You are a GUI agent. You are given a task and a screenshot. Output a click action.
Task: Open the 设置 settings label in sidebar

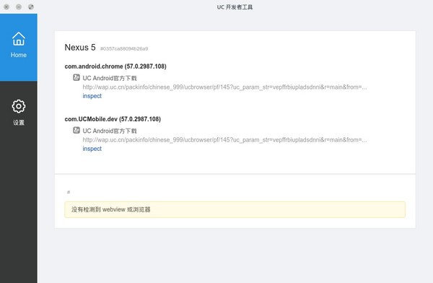[19, 123]
